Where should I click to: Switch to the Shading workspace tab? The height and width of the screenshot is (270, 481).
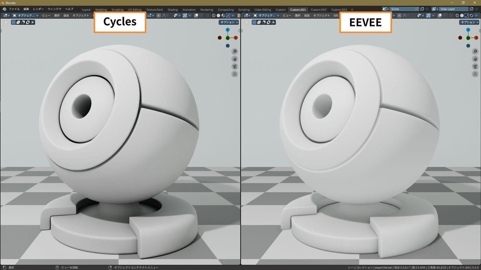[173, 9]
